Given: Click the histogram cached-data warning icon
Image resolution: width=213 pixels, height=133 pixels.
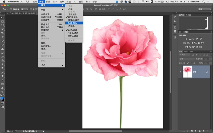Looking at the screenshot, I should 206,19.
